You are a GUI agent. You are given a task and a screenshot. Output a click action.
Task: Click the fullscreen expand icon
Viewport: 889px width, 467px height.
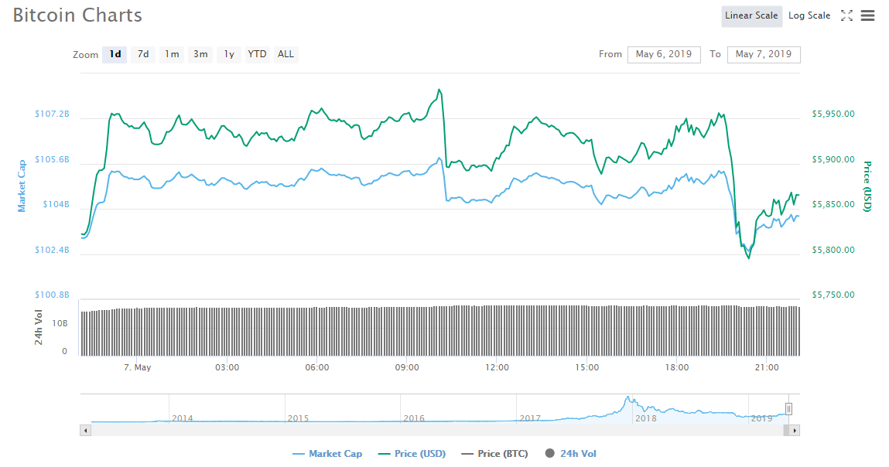click(846, 15)
